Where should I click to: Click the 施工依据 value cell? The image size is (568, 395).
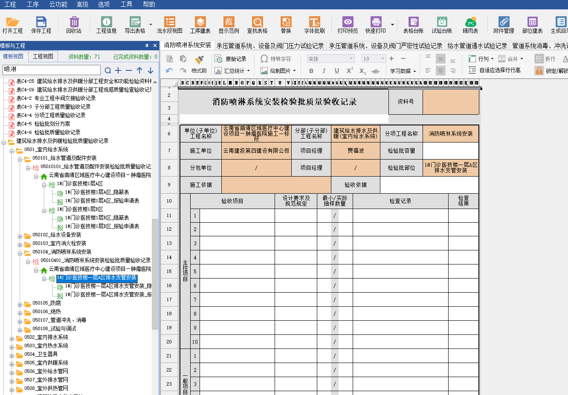(276, 185)
